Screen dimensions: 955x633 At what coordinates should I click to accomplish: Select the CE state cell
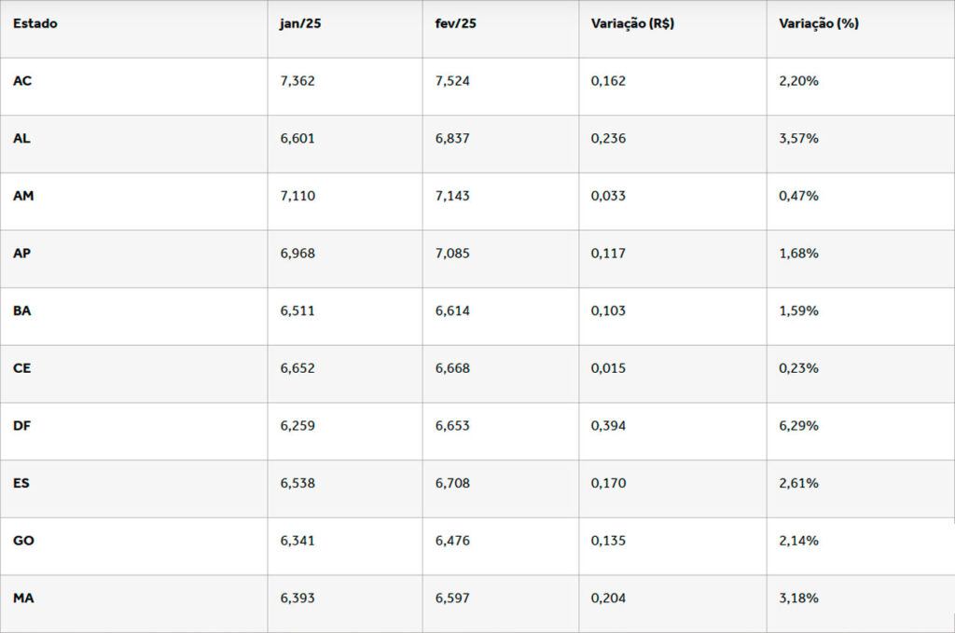click(21, 369)
